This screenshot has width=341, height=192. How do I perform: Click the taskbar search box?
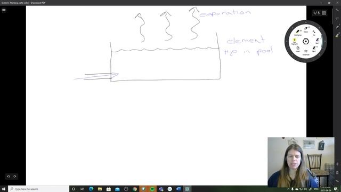(x=38, y=189)
